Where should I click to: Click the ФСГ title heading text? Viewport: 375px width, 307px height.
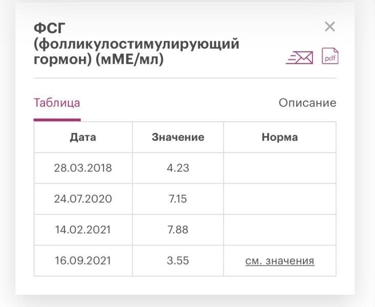[x=136, y=44]
